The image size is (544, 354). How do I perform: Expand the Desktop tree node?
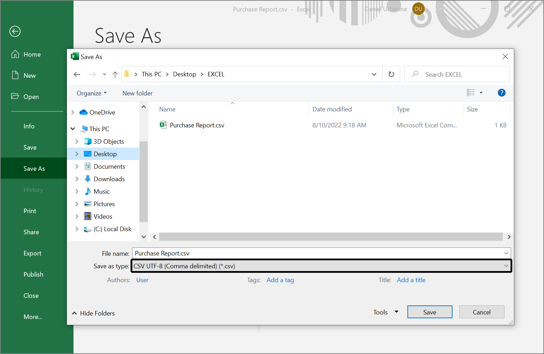(77, 154)
